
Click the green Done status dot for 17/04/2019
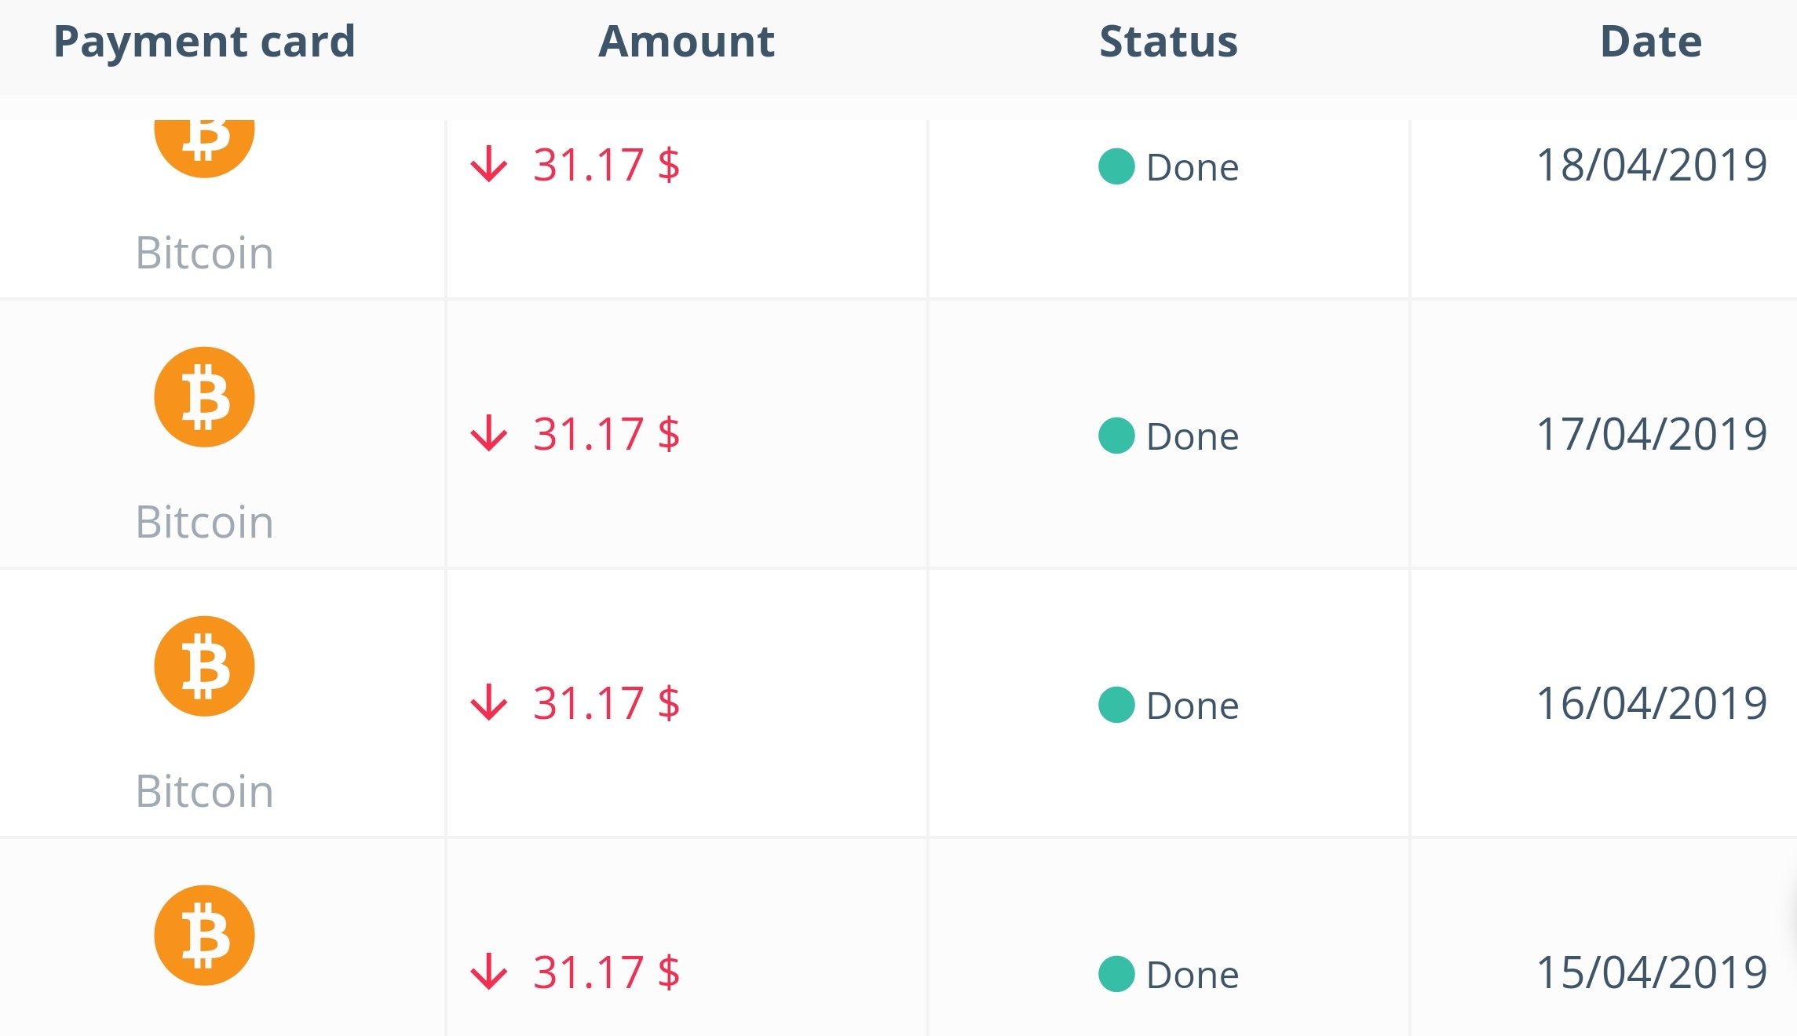tap(1116, 436)
